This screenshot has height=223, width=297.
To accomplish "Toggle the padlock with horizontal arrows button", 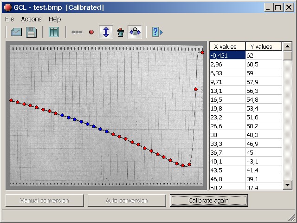I will click(x=135, y=32).
